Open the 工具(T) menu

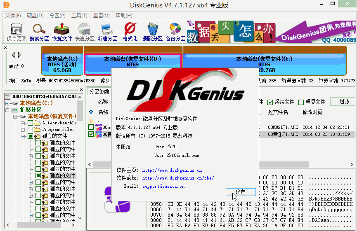[79, 16]
